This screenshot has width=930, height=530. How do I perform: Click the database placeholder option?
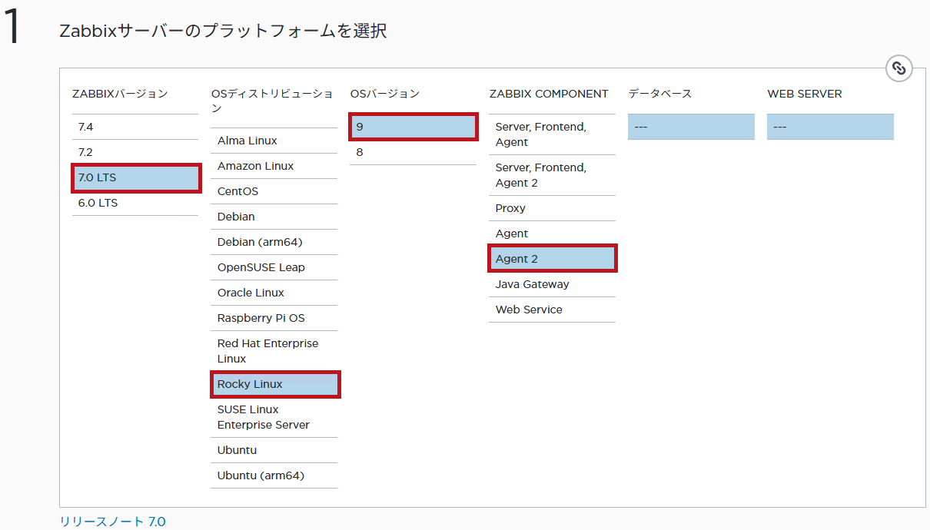[x=691, y=127]
